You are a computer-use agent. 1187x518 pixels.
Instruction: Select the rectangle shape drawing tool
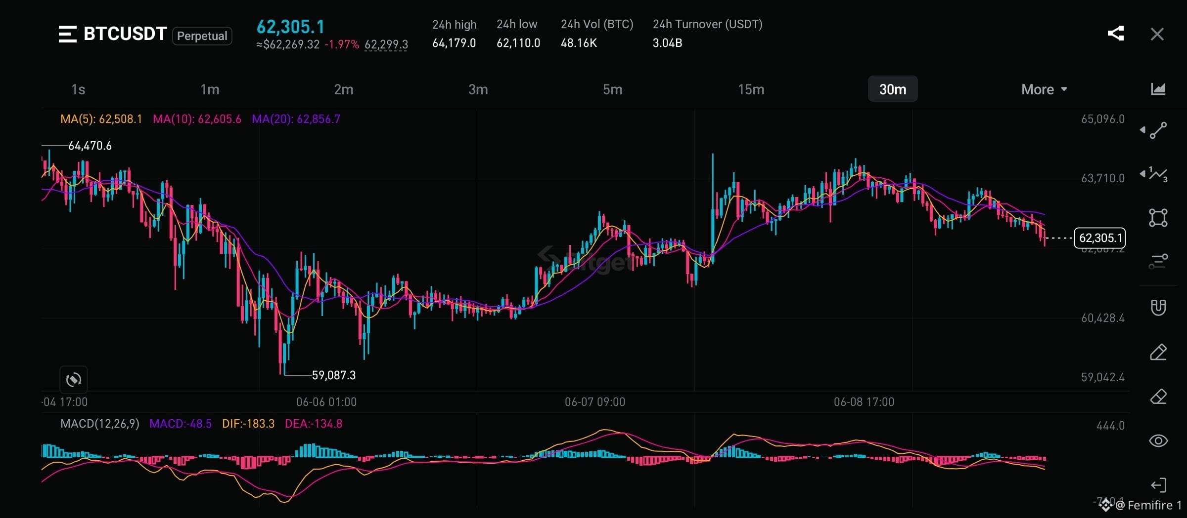(1158, 218)
